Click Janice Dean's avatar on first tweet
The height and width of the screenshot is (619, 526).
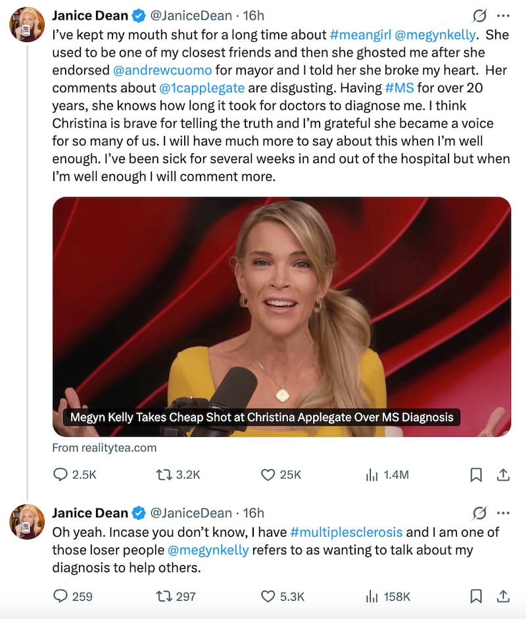tap(27, 24)
